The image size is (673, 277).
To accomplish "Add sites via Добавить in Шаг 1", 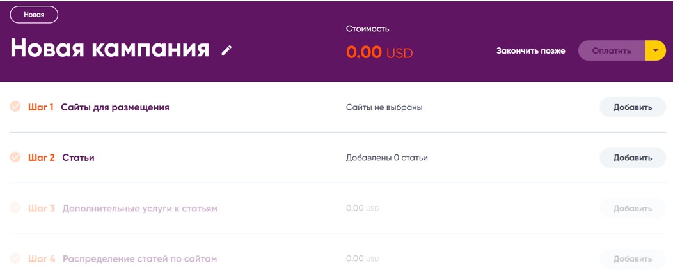I will tap(632, 107).
